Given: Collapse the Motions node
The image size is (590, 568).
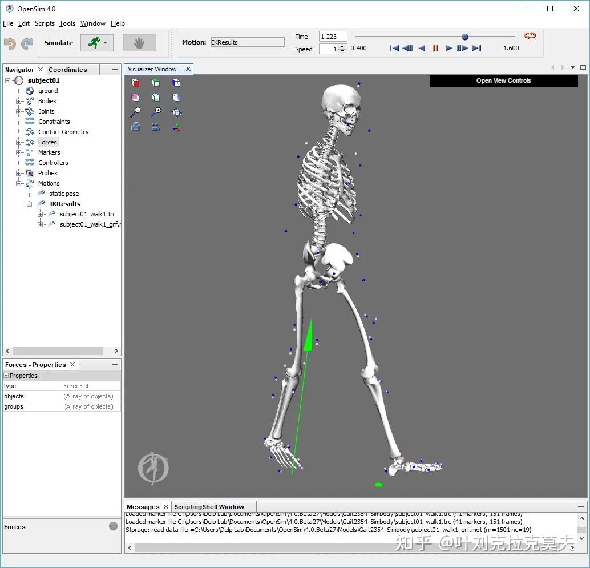Looking at the screenshot, I should click(18, 183).
